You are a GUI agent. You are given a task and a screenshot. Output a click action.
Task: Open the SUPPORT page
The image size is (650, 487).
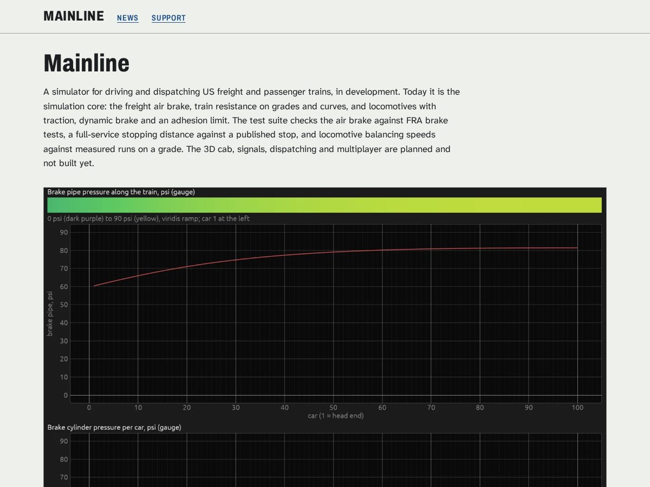coord(168,18)
